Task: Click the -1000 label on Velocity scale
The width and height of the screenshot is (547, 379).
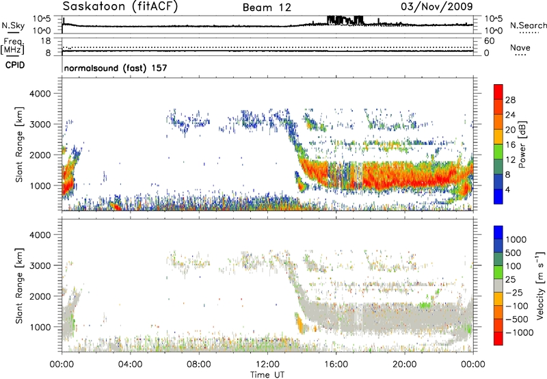Action: tap(519, 332)
